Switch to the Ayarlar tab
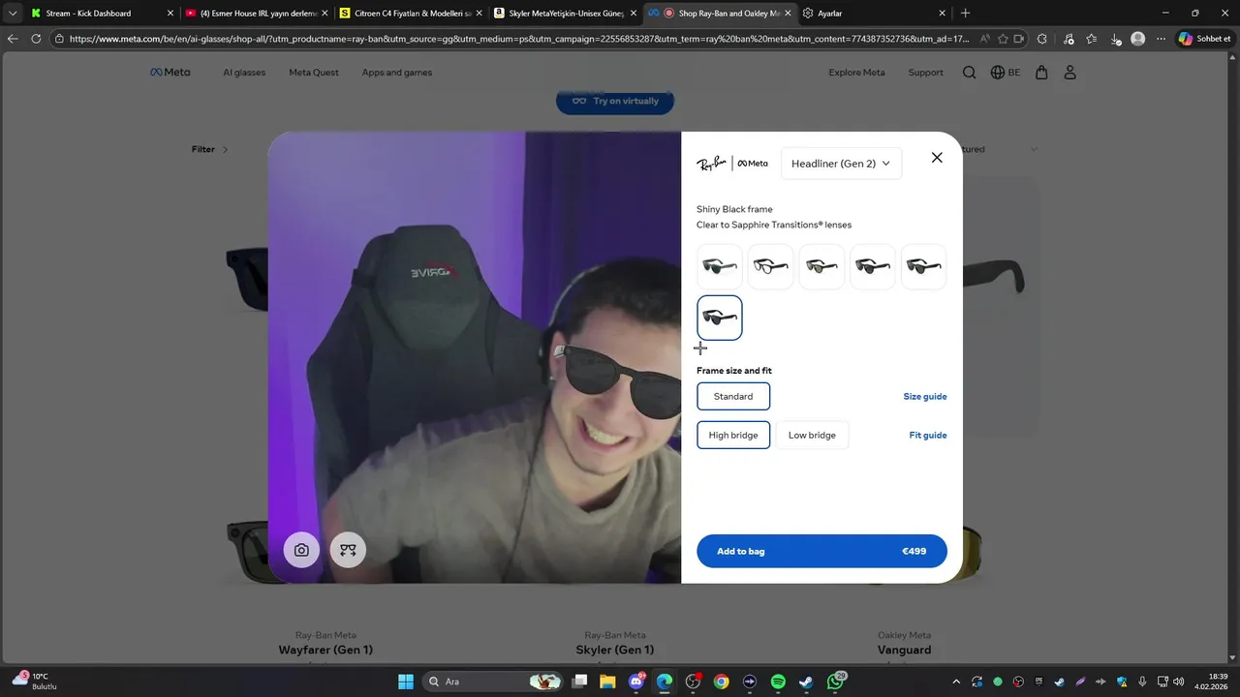 pos(875,14)
